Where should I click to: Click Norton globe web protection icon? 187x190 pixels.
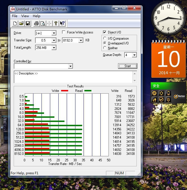(154, 93)
